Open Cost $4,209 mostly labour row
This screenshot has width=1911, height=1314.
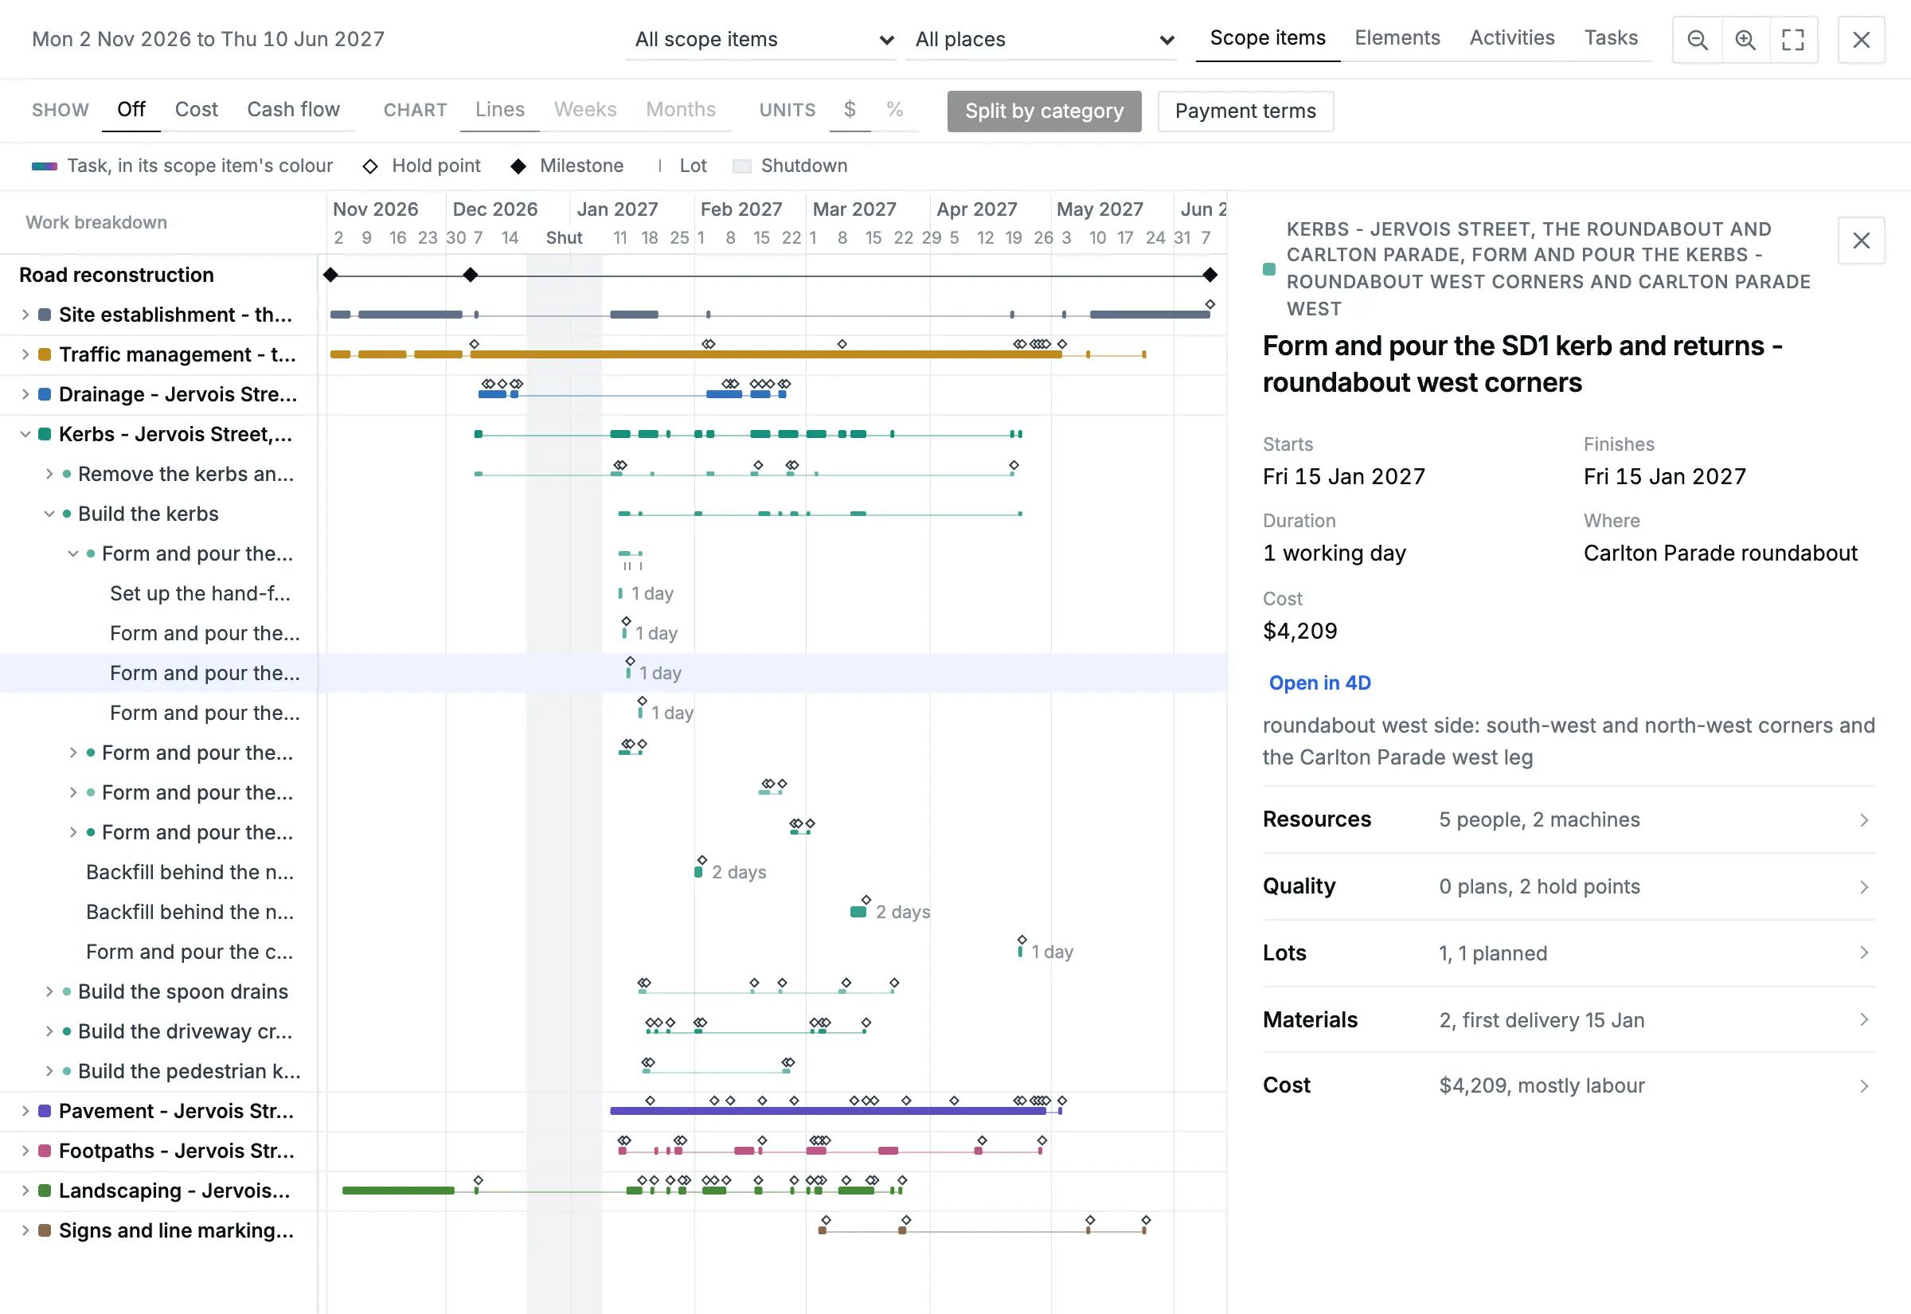(x=1569, y=1086)
